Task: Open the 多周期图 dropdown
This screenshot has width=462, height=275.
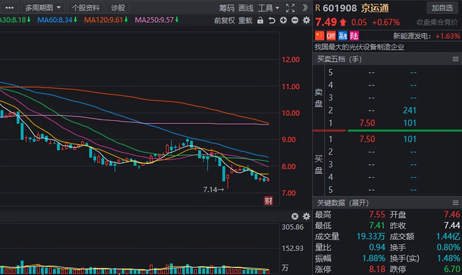Action: point(43,8)
